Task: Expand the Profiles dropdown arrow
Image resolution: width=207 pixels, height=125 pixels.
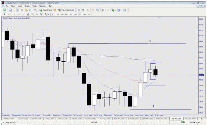Action: [13, 10]
